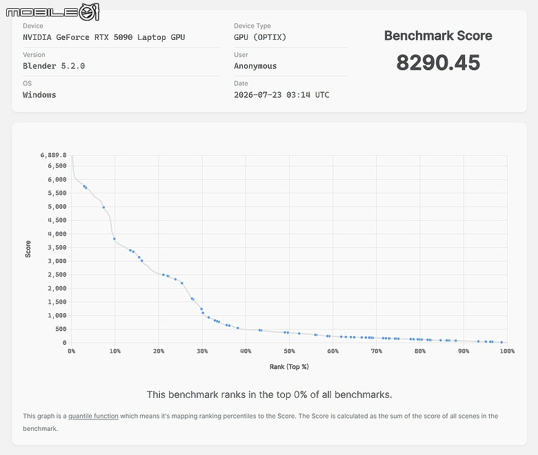This screenshot has height=455, width=538.
Task: Click the date value 2026-07-23 03:14 UTC
Action: [281, 95]
